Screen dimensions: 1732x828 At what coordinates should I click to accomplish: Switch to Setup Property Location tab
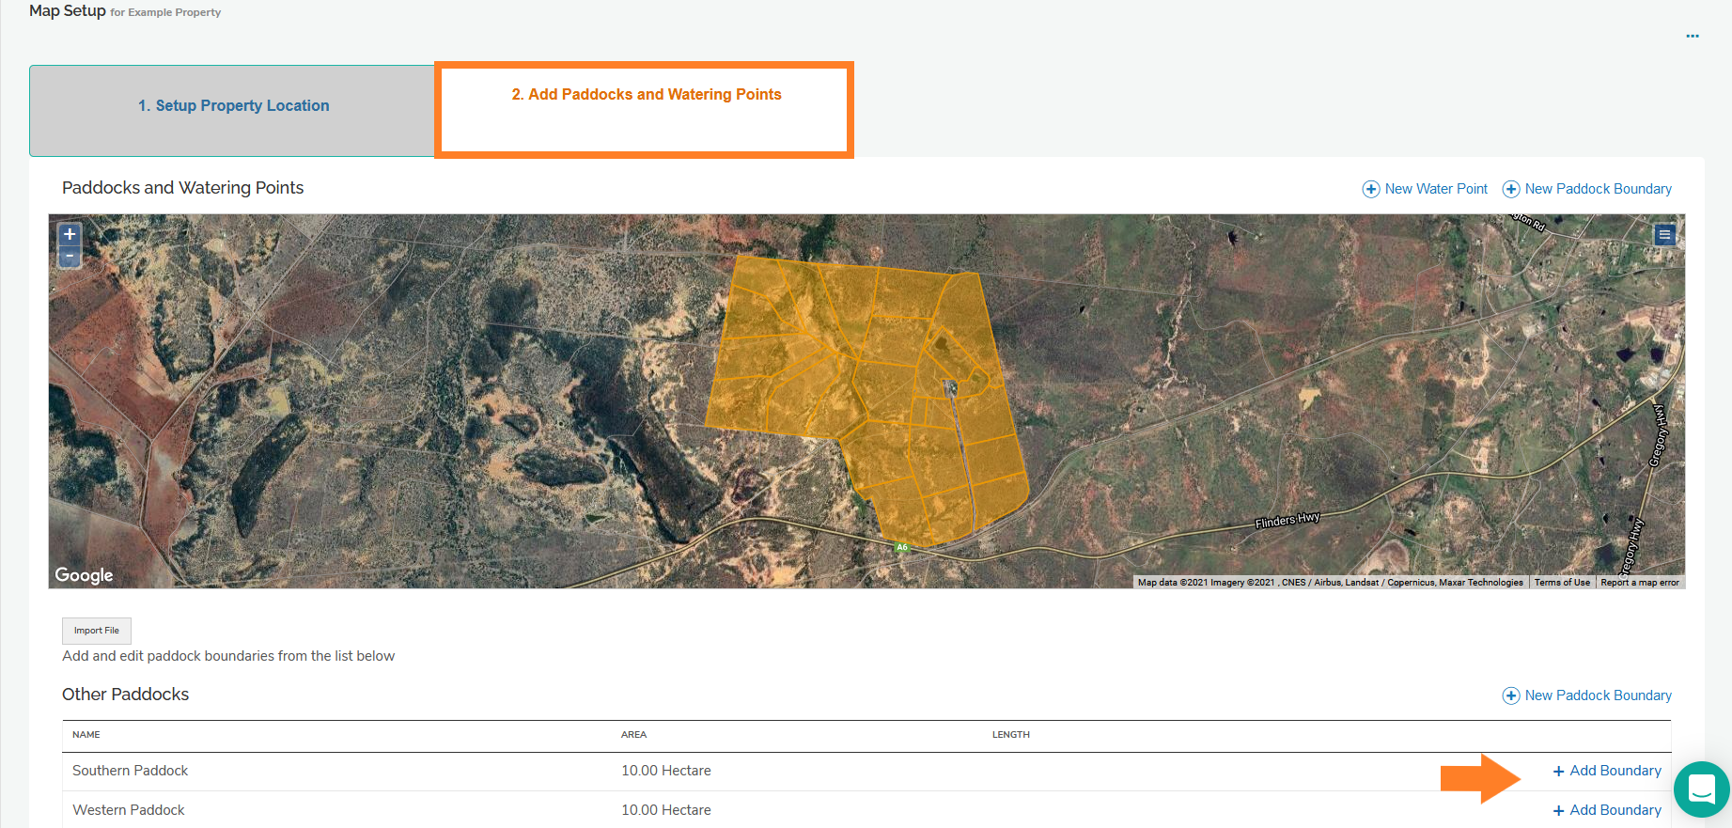click(x=233, y=106)
